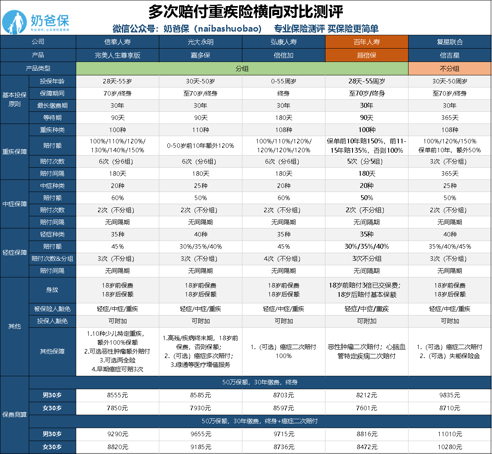Click product name 倍倍加
492x454 pixels.
click(x=284, y=55)
